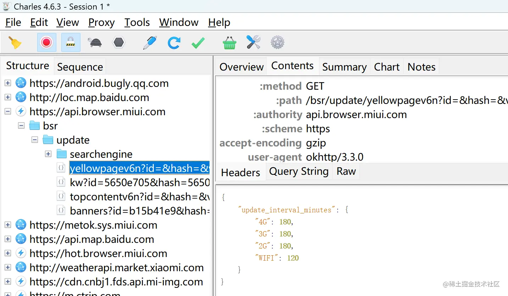
Task: Select the Query String sub-tab
Action: (x=299, y=171)
